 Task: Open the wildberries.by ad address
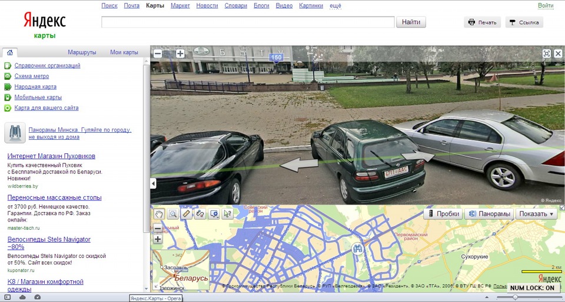pyautogui.click(x=23, y=186)
